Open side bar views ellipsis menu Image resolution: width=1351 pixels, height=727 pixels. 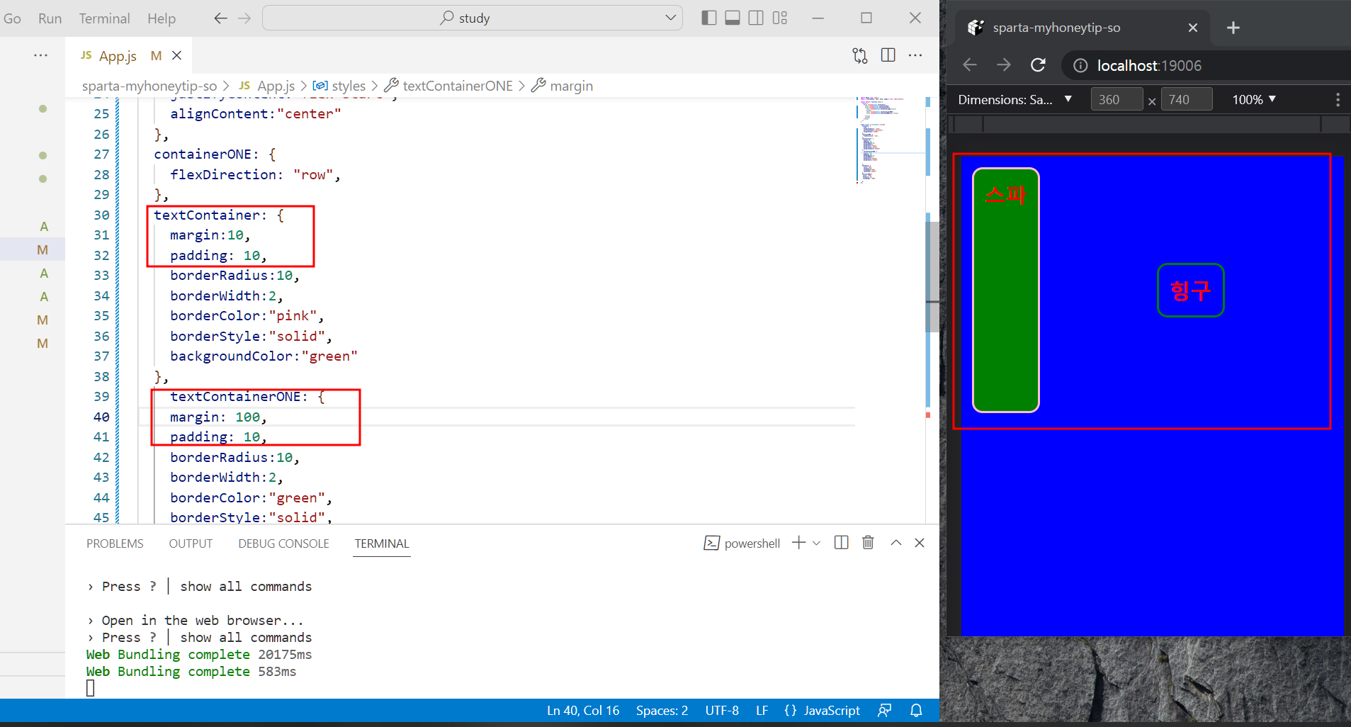41,55
